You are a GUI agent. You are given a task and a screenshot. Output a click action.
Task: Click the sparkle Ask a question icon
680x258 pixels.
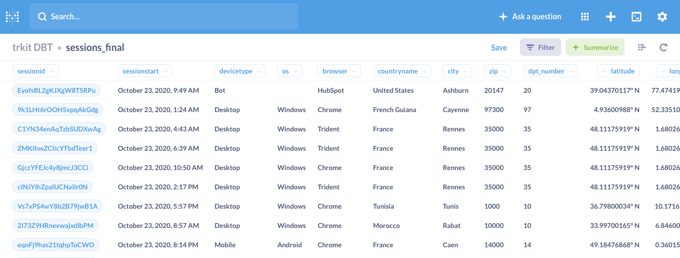pyautogui.click(x=503, y=17)
